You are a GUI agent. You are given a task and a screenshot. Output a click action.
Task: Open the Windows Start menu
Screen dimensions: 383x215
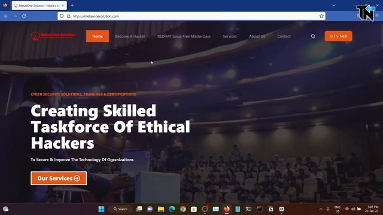click(101, 209)
